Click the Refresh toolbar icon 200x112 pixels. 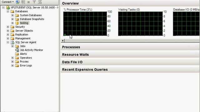point(40,2)
